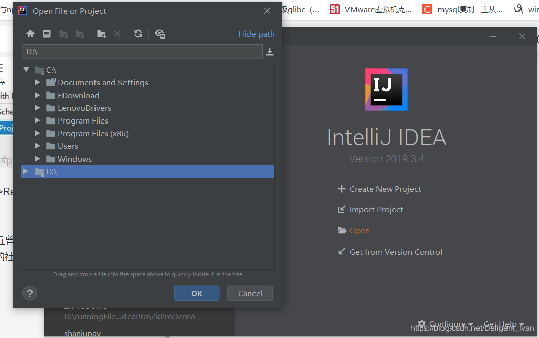539x338 pixels.
Task: Open the Configure dropdown
Action: (451, 324)
